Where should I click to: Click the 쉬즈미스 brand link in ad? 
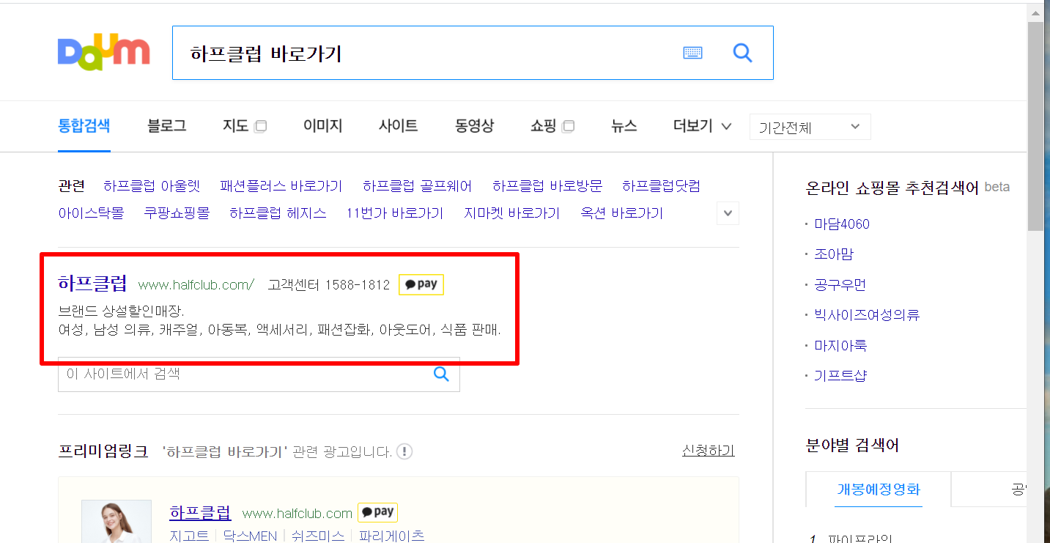(x=318, y=536)
